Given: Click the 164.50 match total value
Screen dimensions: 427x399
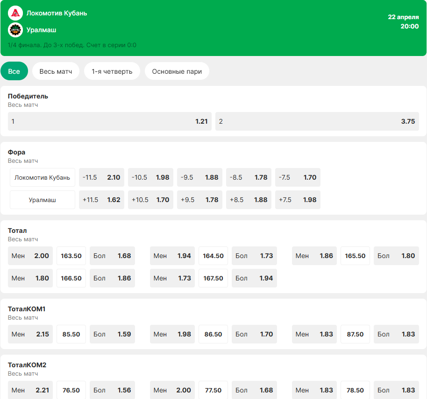Looking at the screenshot, I should 213,256.
